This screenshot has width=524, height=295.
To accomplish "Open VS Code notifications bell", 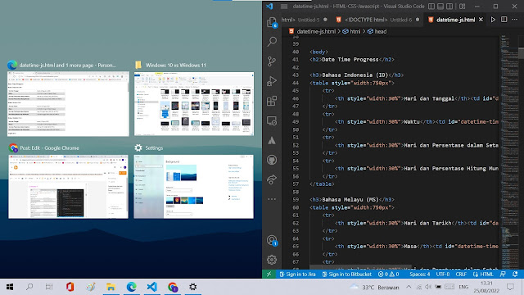I will click(x=515, y=274).
